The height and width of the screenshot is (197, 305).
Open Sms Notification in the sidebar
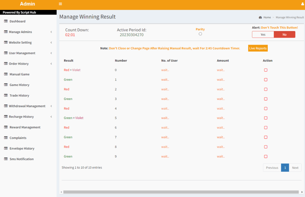tap(21, 159)
